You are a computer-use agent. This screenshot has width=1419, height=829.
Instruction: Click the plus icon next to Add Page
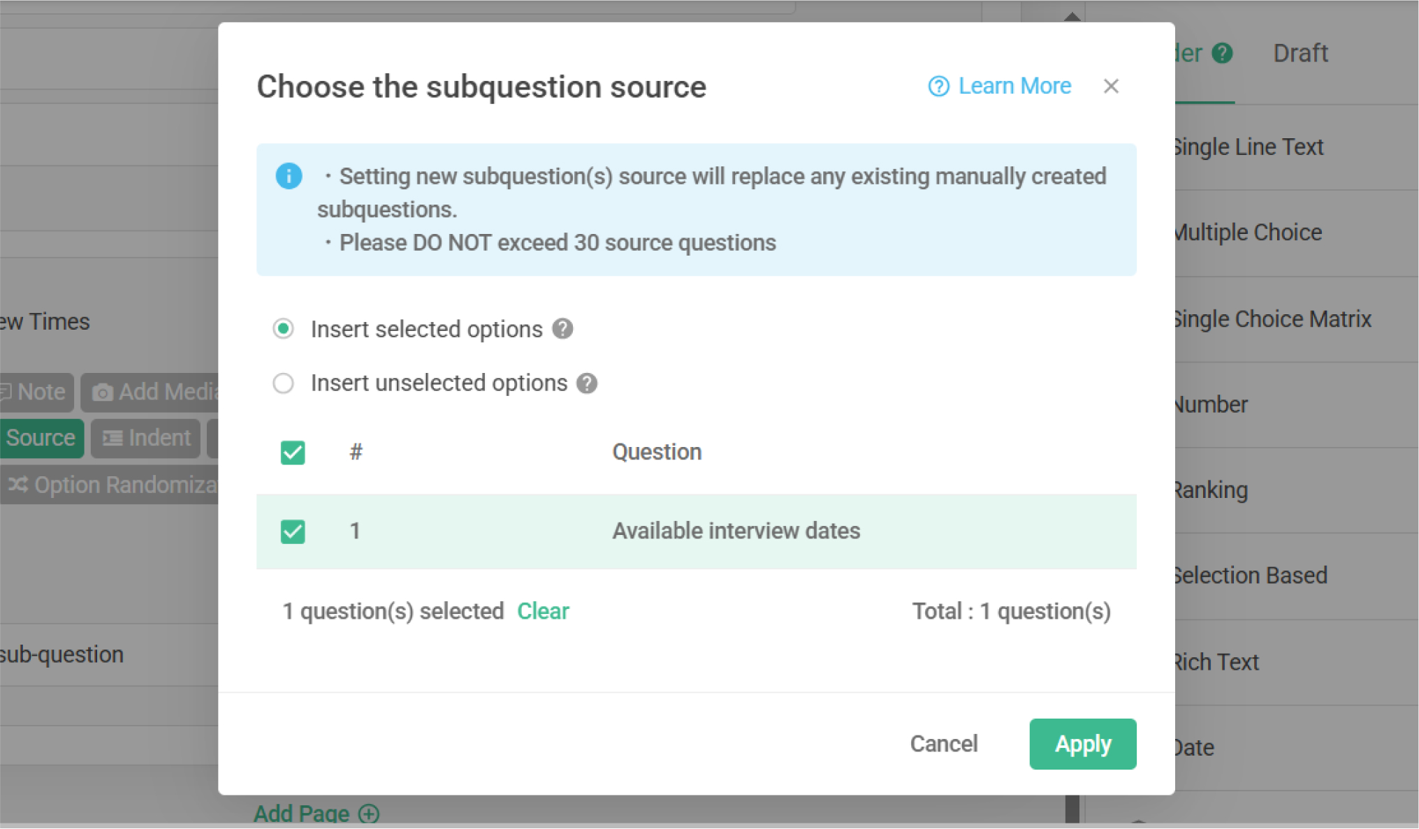click(368, 813)
